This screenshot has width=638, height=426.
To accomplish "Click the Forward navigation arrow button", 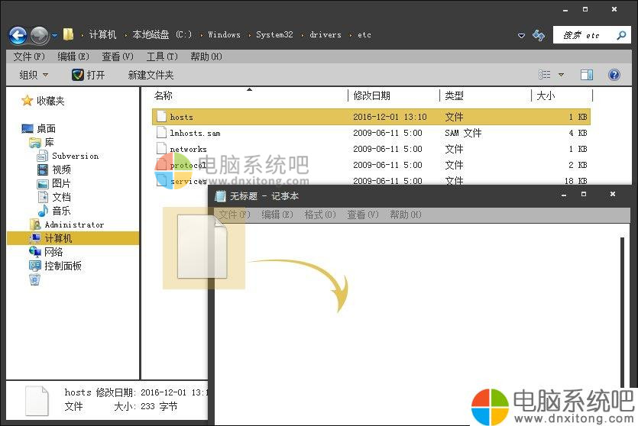I will [x=40, y=35].
